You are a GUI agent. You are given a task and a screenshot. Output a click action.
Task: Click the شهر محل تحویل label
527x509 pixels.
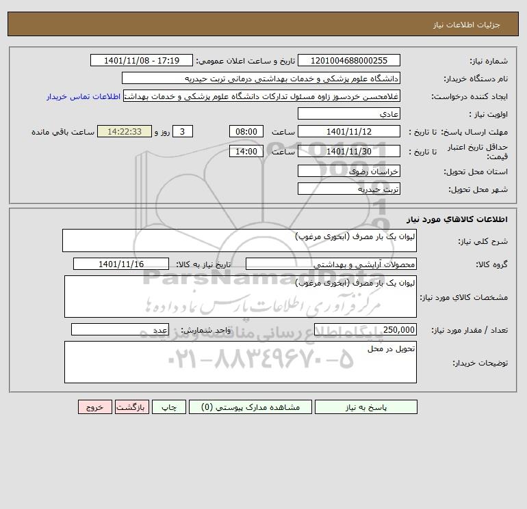[x=478, y=189]
